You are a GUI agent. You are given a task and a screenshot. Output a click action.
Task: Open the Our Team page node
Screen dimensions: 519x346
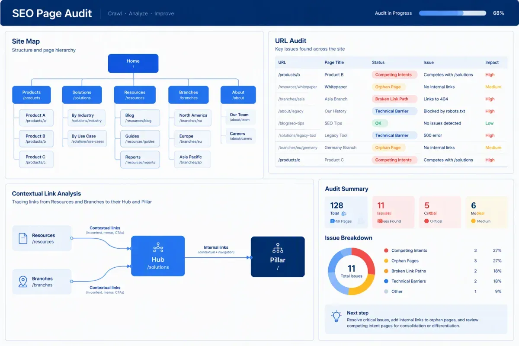click(x=240, y=117)
